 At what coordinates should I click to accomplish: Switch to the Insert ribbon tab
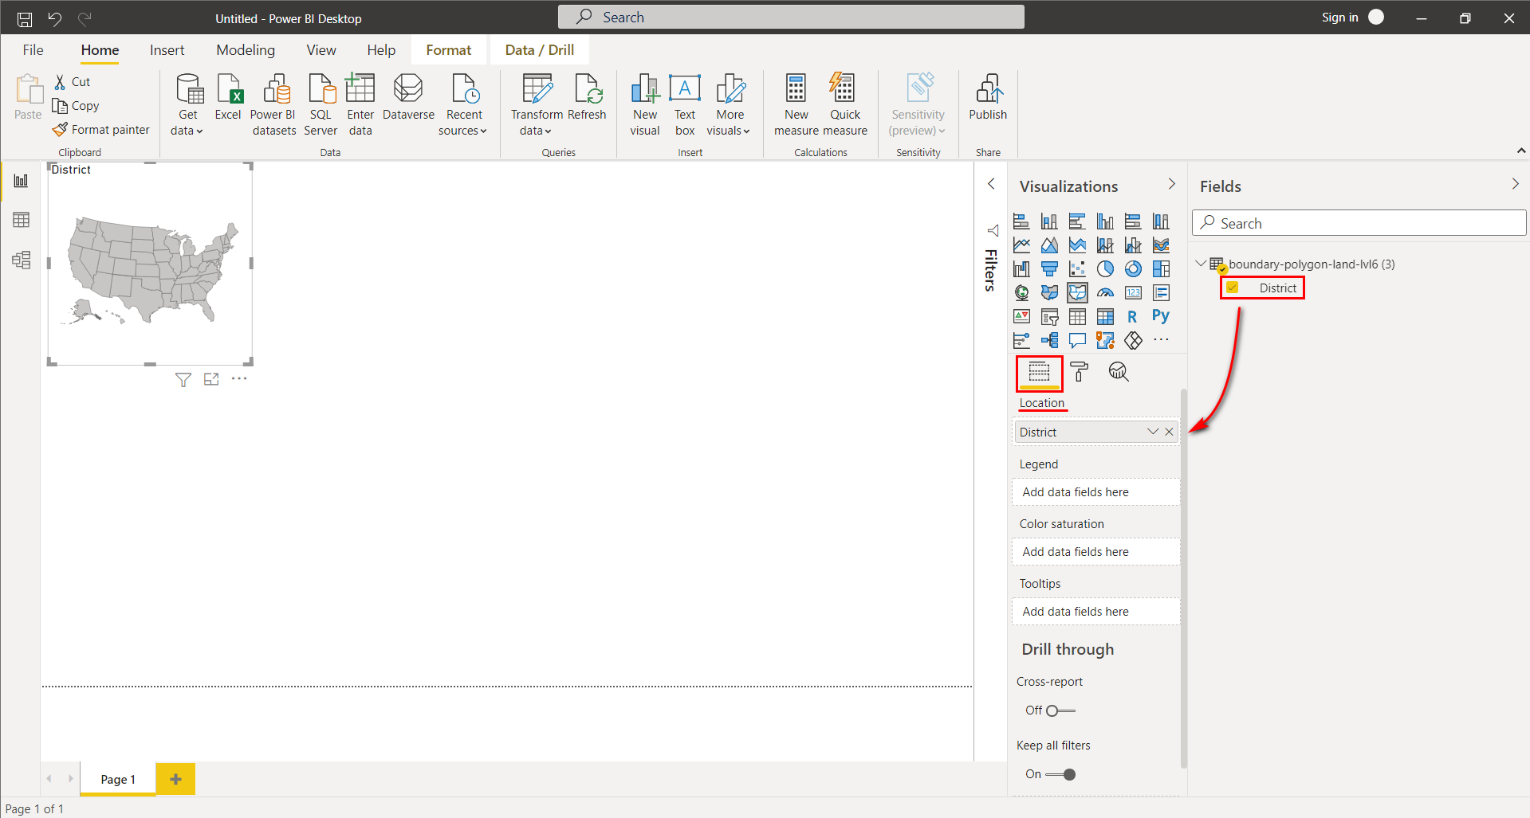[167, 50]
